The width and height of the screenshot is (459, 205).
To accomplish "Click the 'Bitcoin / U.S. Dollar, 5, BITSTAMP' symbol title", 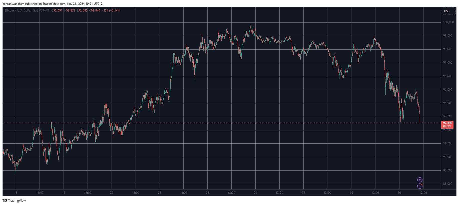I will (x=27, y=11).
